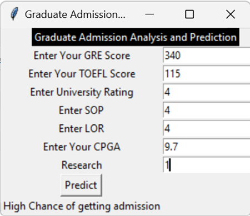Select the CPGA entry field showing 9.7

[x=207, y=147]
